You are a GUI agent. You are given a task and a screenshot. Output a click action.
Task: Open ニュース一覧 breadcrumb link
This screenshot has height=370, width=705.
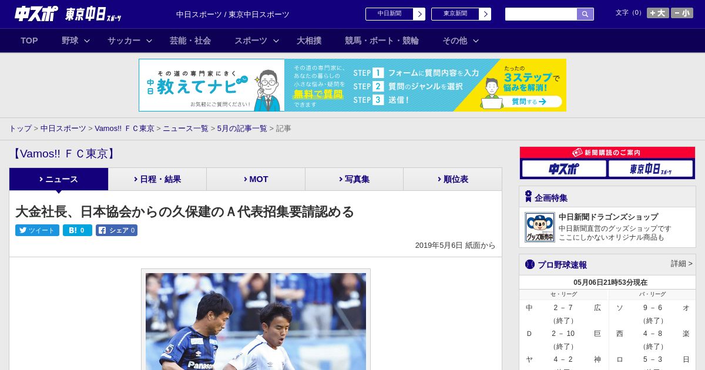tap(186, 129)
